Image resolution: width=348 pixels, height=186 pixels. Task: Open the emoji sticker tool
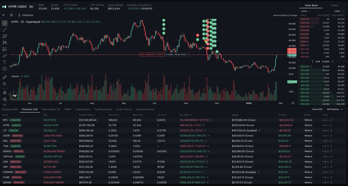(x=5, y=68)
